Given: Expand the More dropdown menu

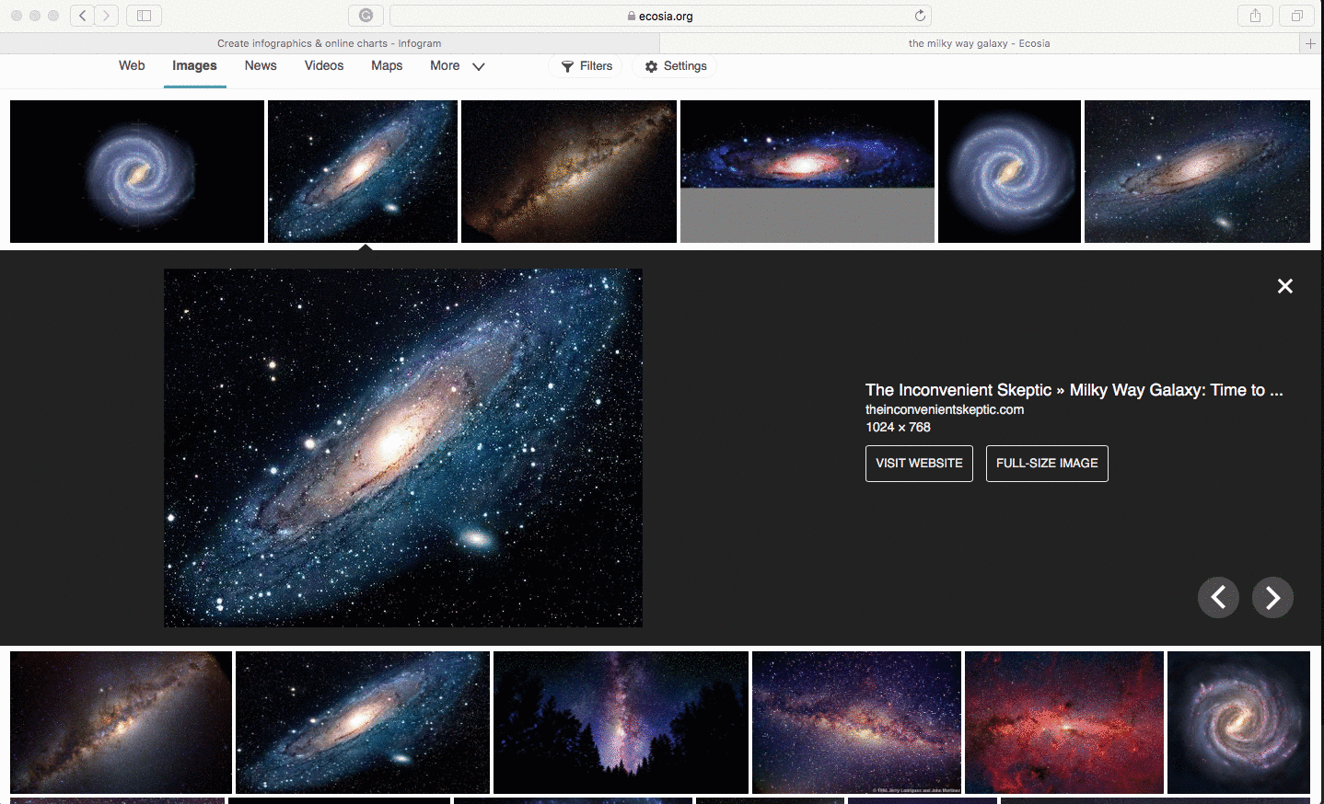Looking at the screenshot, I should coord(457,66).
